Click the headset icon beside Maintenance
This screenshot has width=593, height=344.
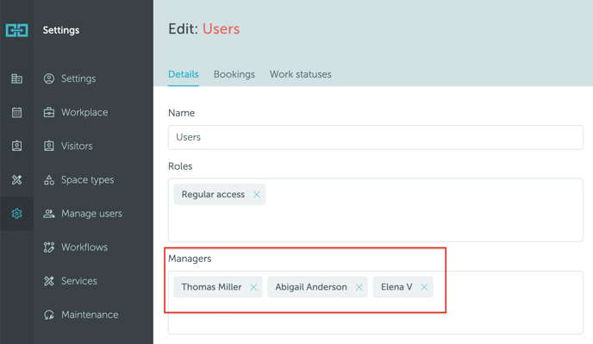coord(49,315)
